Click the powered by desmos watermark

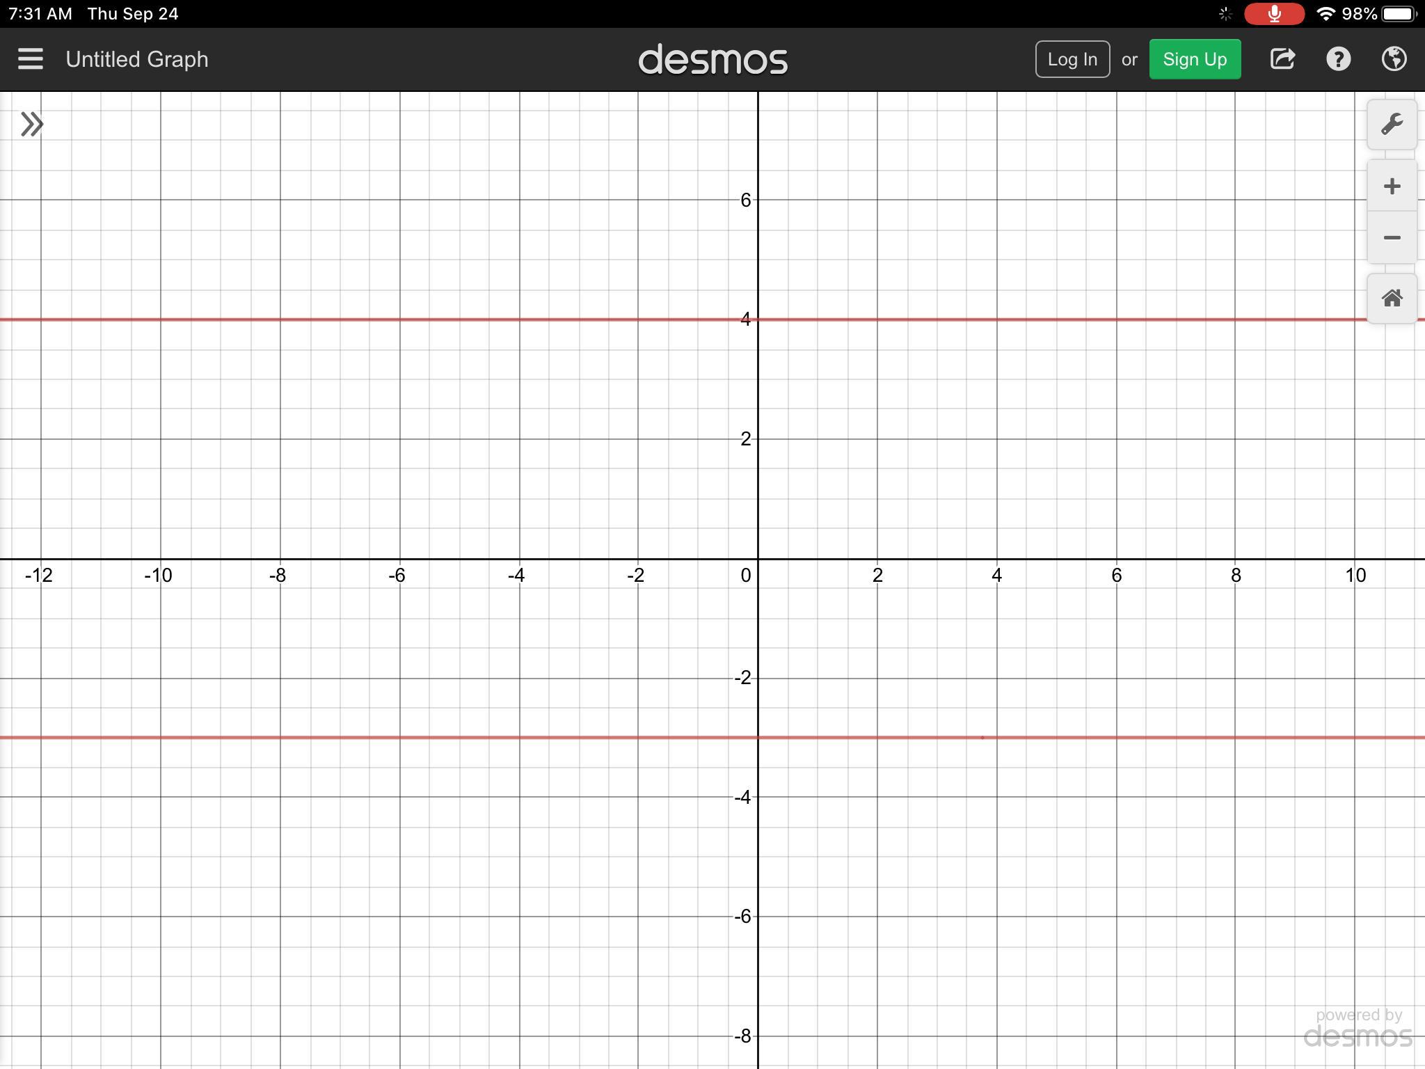click(1358, 1029)
